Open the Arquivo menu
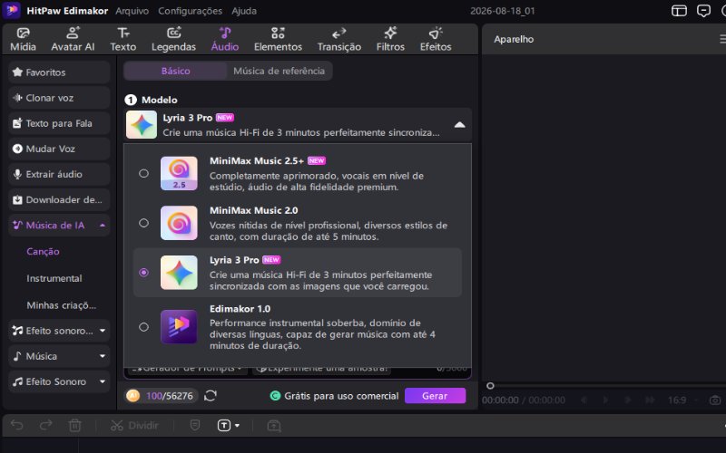726x453 pixels. coord(132,11)
